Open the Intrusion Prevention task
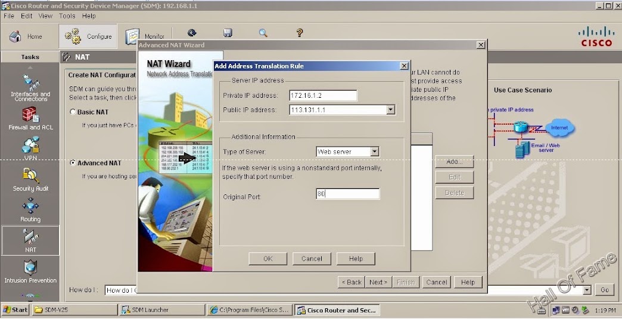This screenshot has width=622, height=319. tap(30, 272)
